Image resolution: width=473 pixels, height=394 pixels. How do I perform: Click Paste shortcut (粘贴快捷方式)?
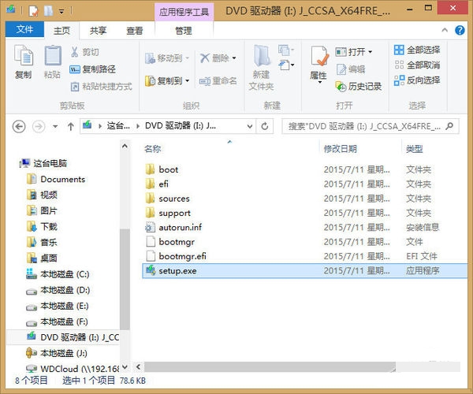pyautogui.click(x=101, y=87)
